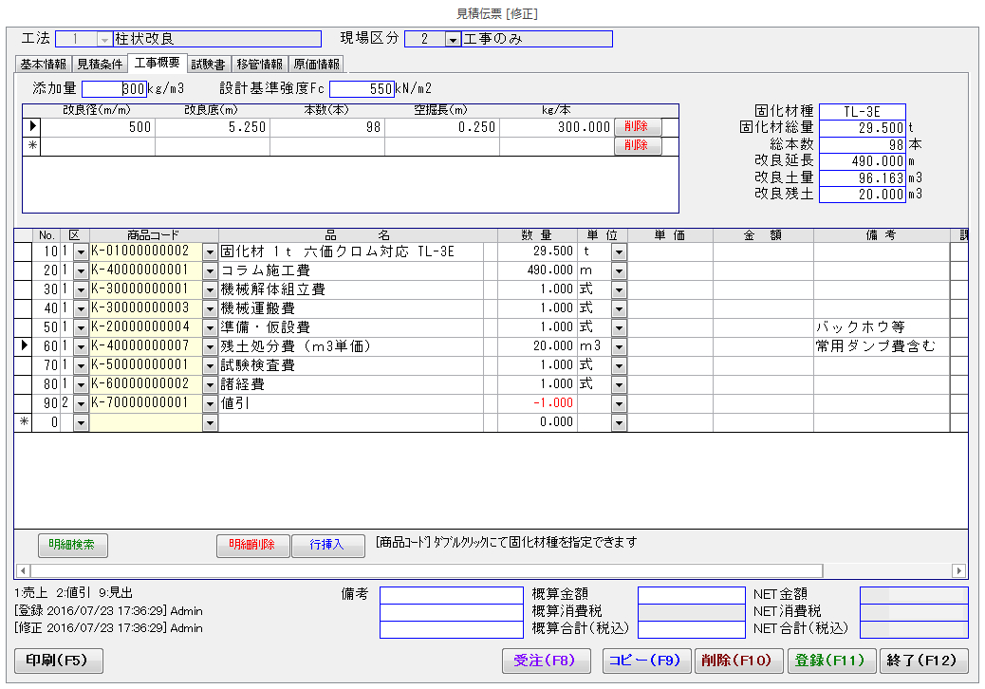The image size is (985, 689).
Task: Click left arrow of horizontal scrollbar
Action: pyautogui.click(x=22, y=570)
